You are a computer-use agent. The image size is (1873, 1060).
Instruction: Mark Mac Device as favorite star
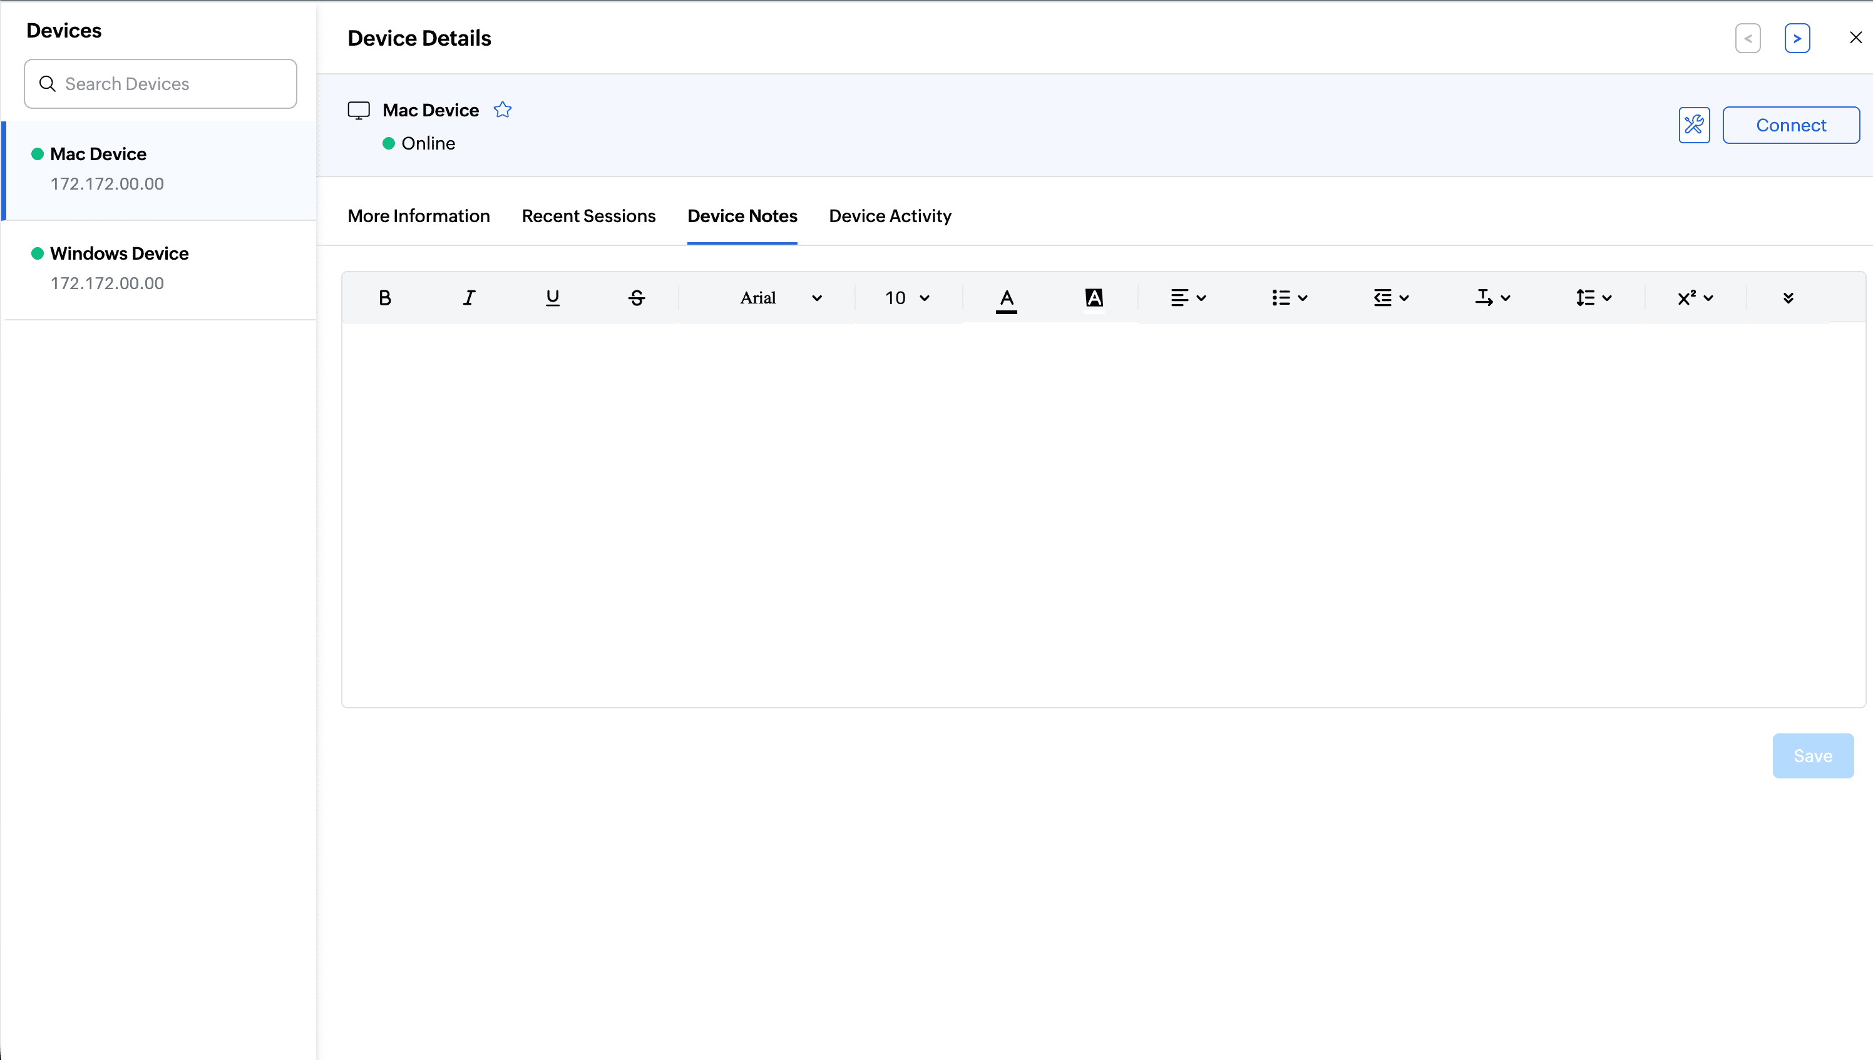[503, 110]
